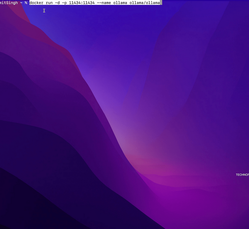This screenshot has height=229, width=249.
Task: Click the "mitSingh" username in the prompt
Action: click(9, 3)
